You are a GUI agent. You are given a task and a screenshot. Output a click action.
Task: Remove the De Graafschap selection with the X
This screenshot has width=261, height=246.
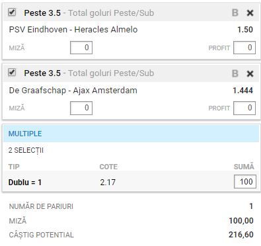[250, 73]
